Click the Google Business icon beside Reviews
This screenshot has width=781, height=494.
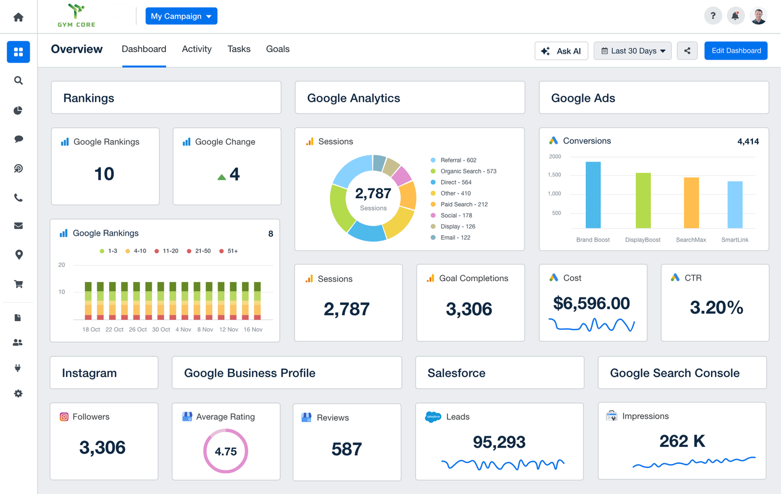306,418
